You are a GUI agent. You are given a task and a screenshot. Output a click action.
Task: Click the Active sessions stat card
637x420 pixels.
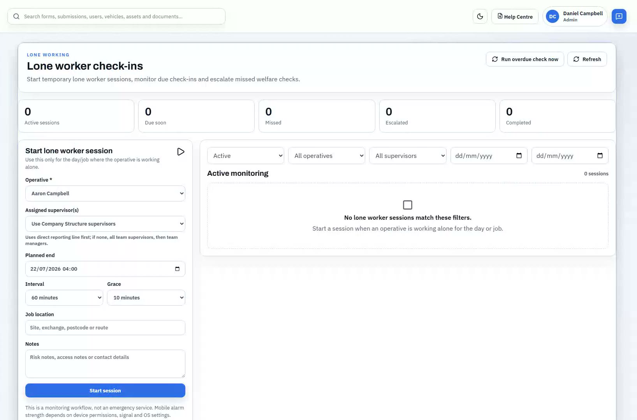(76, 116)
